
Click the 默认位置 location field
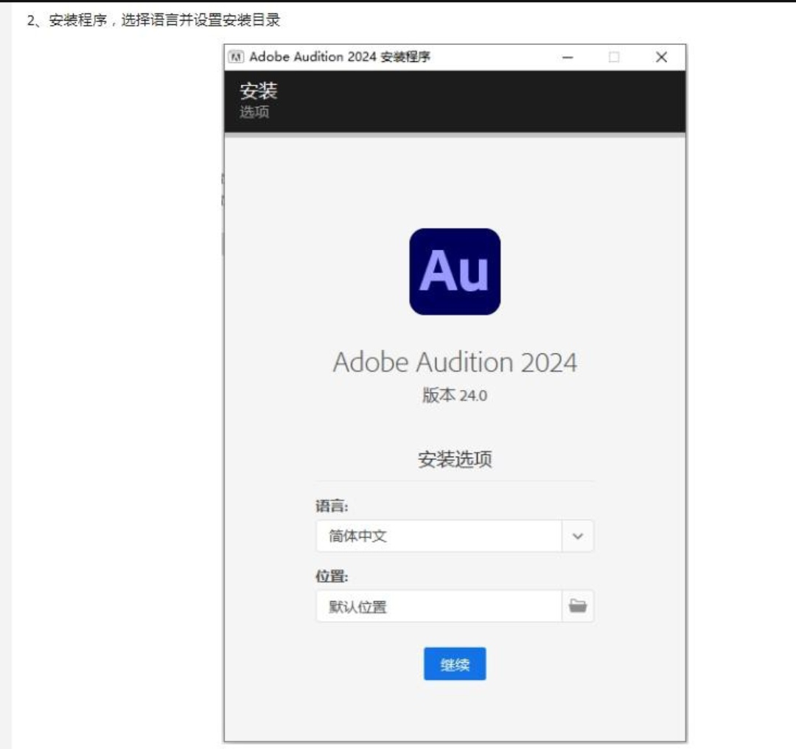439,607
